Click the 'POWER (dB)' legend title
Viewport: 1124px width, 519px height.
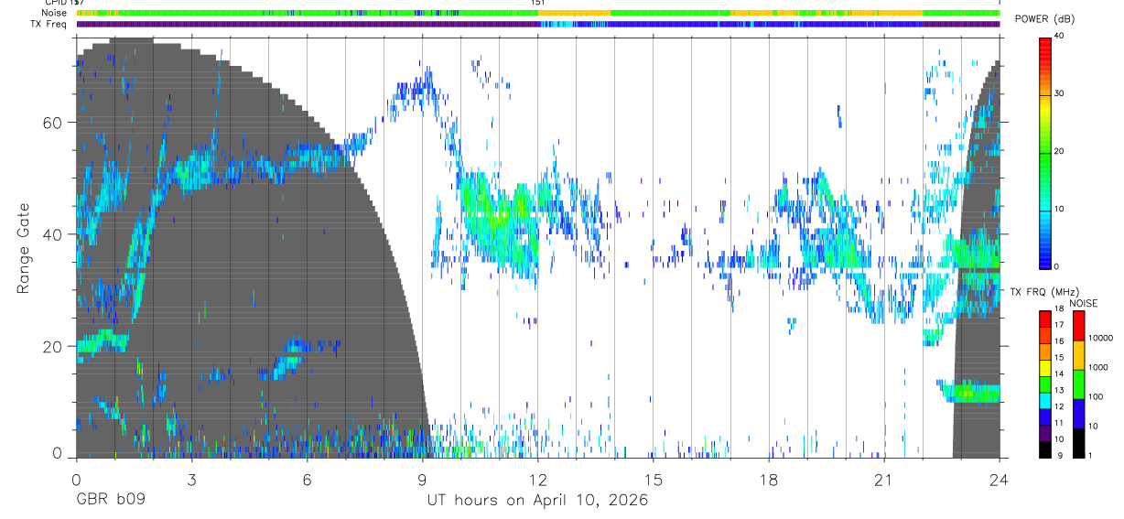1044,20
